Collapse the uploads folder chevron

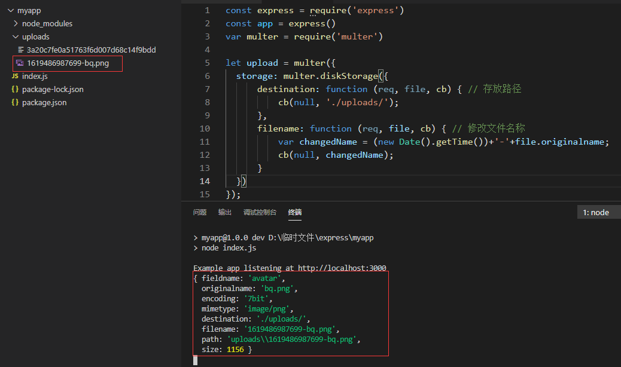pos(16,37)
